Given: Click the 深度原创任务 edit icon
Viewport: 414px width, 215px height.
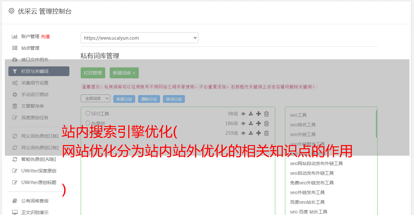Looking at the screenshot, I should coord(15,118).
